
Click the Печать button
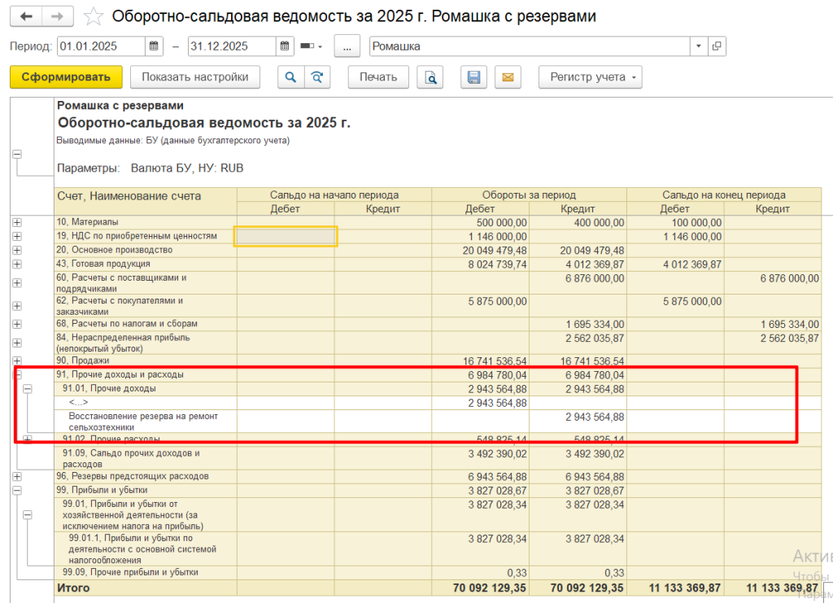(x=378, y=77)
